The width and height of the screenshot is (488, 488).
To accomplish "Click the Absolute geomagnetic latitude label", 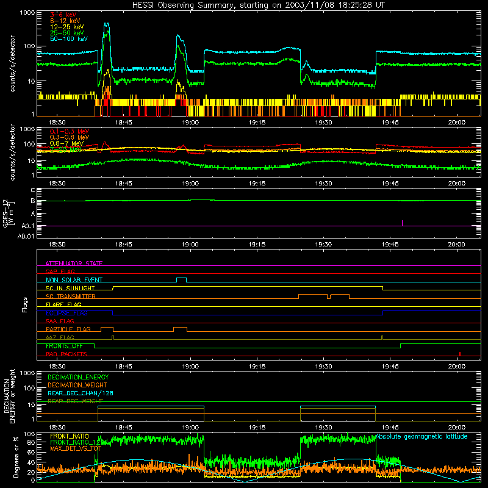I will [422, 436].
